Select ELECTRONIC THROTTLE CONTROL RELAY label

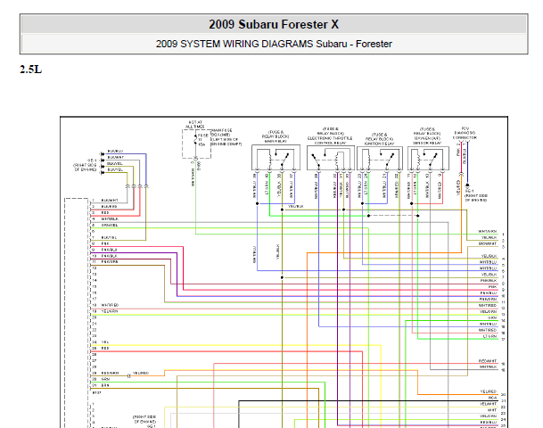tap(330, 140)
